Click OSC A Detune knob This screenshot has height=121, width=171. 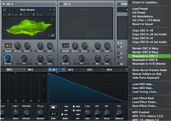(x=17, y=45)
